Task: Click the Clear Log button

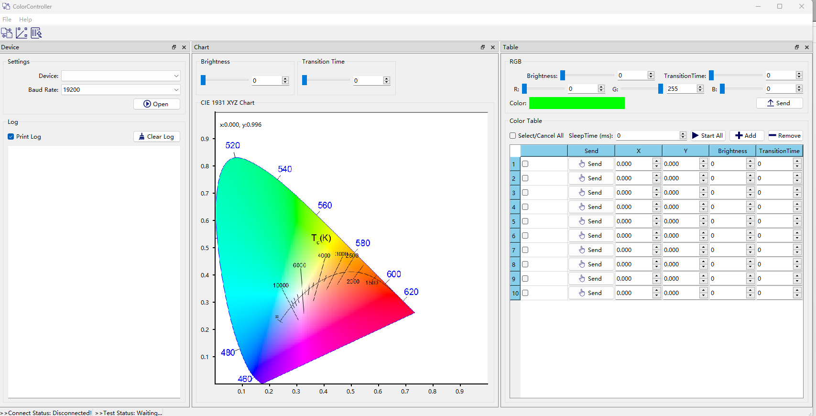Action: (x=157, y=137)
